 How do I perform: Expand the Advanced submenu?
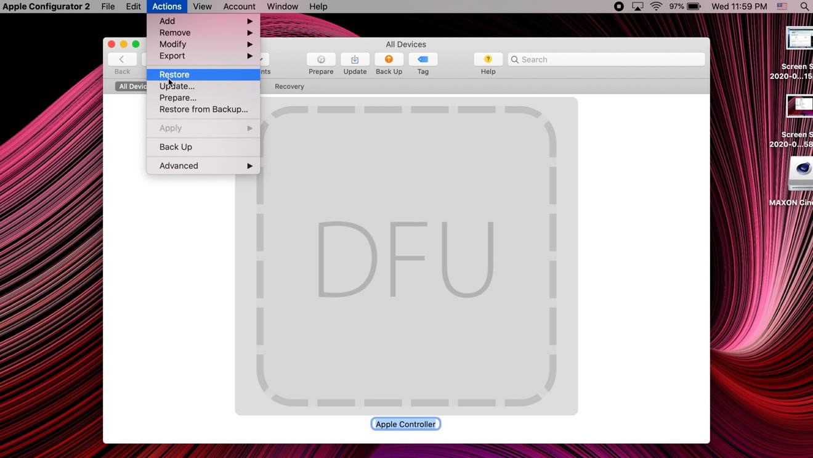click(x=203, y=166)
